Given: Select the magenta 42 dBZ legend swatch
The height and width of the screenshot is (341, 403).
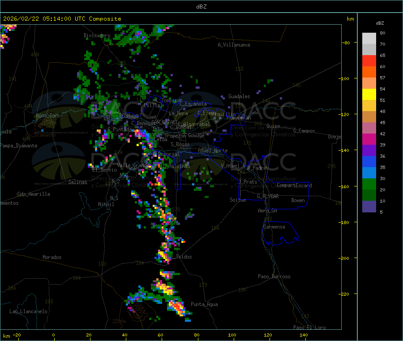Looking at the screenshot, I should point(369,139).
